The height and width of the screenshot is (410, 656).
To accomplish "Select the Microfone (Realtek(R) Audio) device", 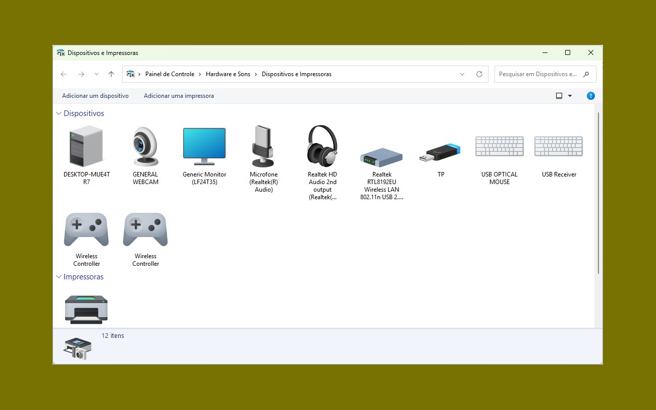I will coord(263,146).
